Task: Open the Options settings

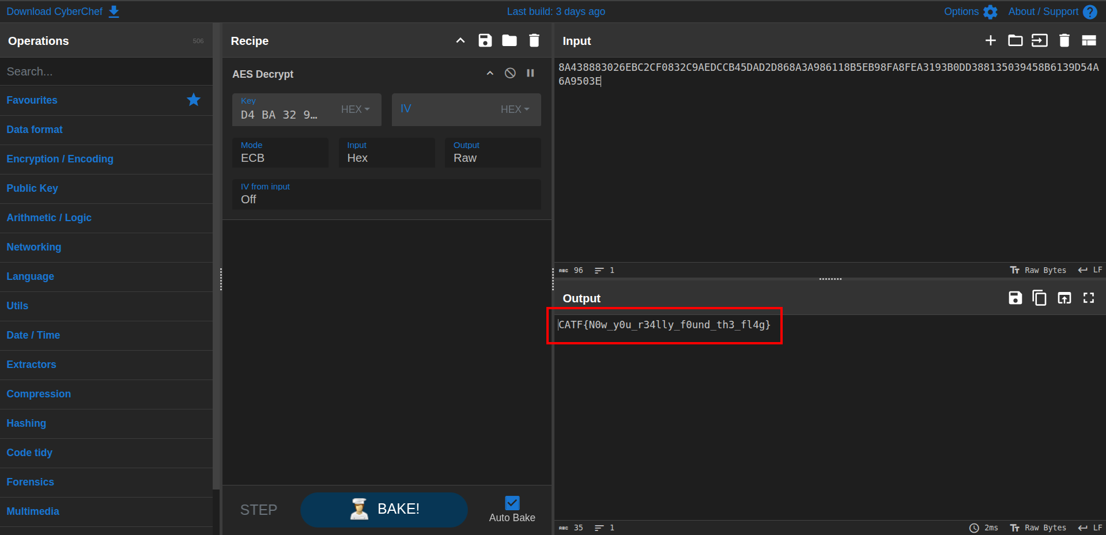Action: 971,12
